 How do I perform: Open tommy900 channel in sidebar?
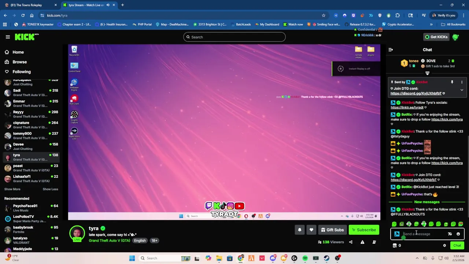[32, 136]
